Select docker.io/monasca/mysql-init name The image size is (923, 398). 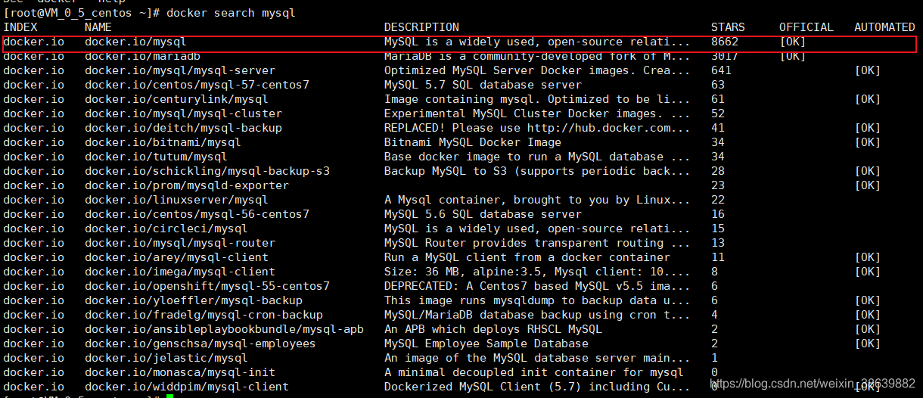(180, 372)
